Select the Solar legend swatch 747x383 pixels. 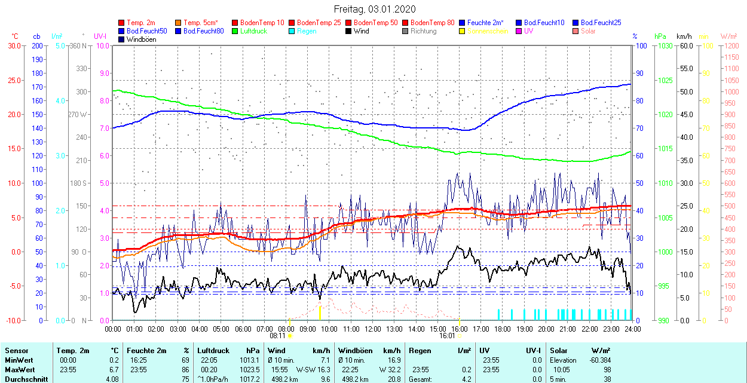click(x=575, y=31)
